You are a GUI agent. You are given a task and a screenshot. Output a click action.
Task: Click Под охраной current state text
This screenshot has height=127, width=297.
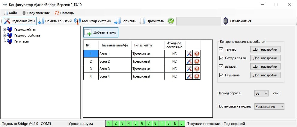tap(234, 124)
